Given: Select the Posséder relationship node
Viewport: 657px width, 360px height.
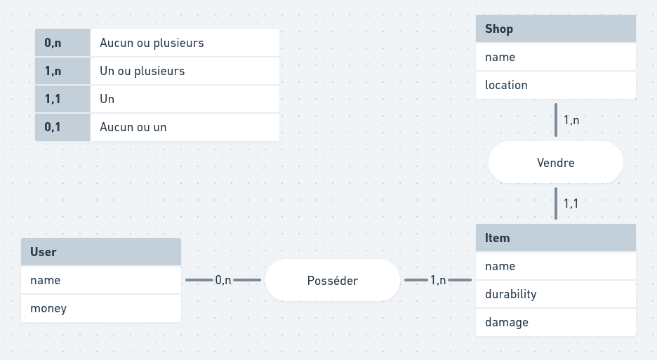Looking at the screenshot, I should 332,280.
